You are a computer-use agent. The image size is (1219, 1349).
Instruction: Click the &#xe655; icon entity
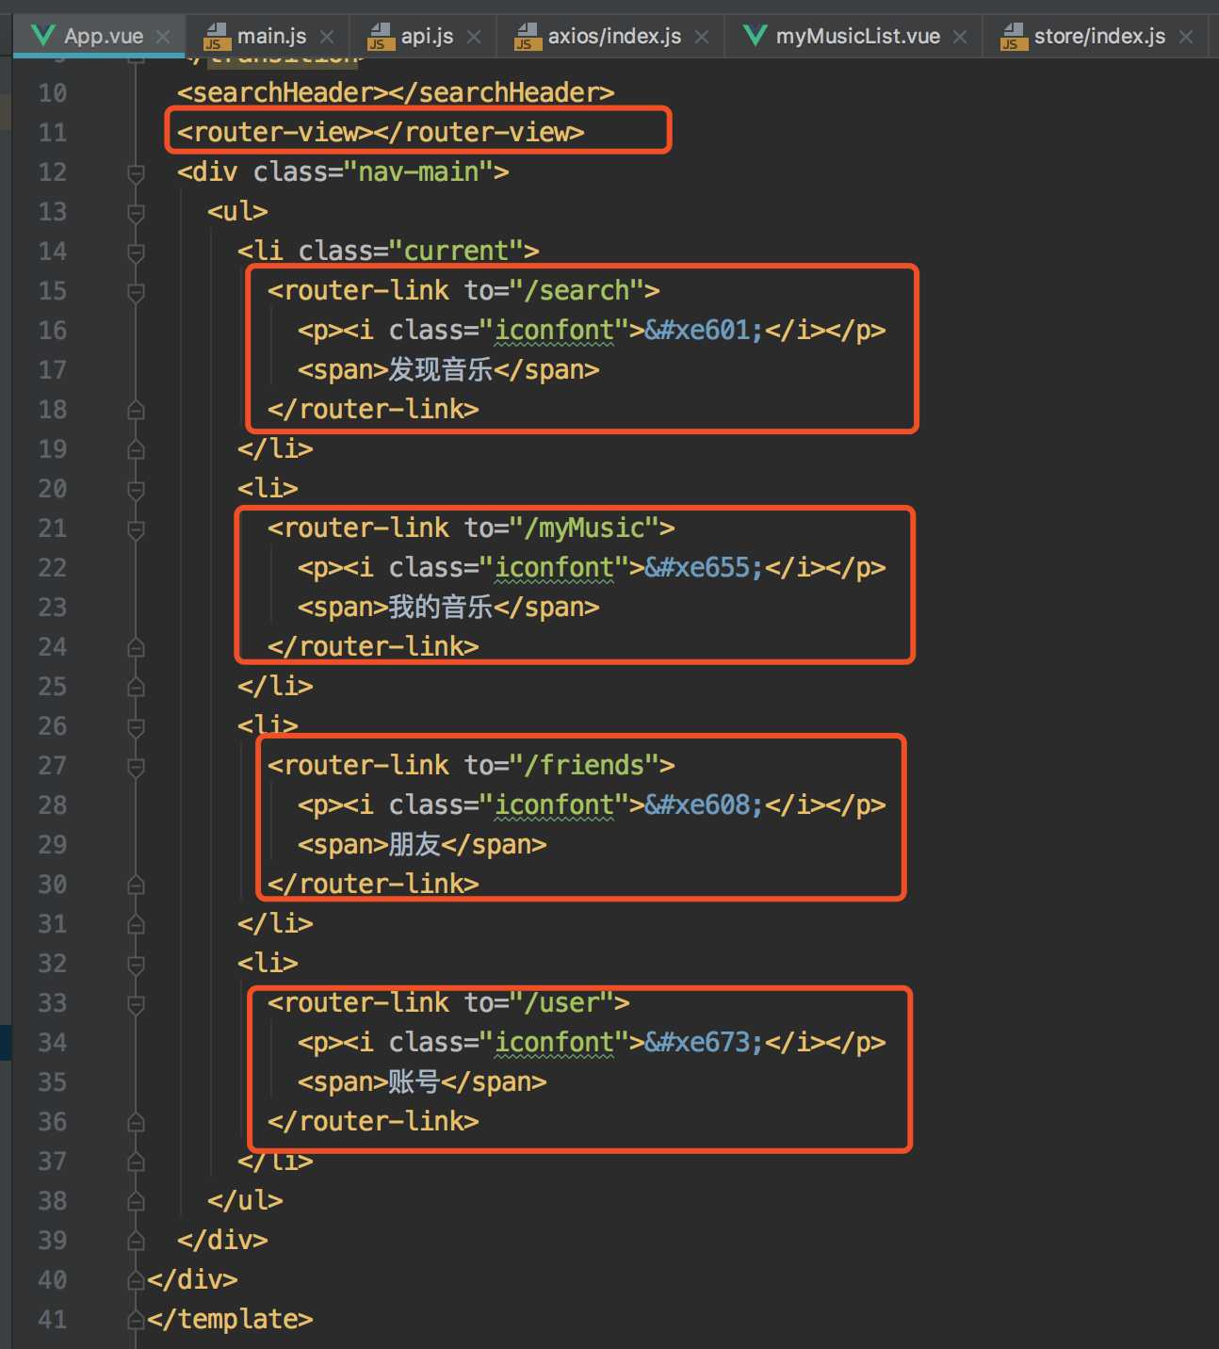pyautogui.click(x=705, y=567)
